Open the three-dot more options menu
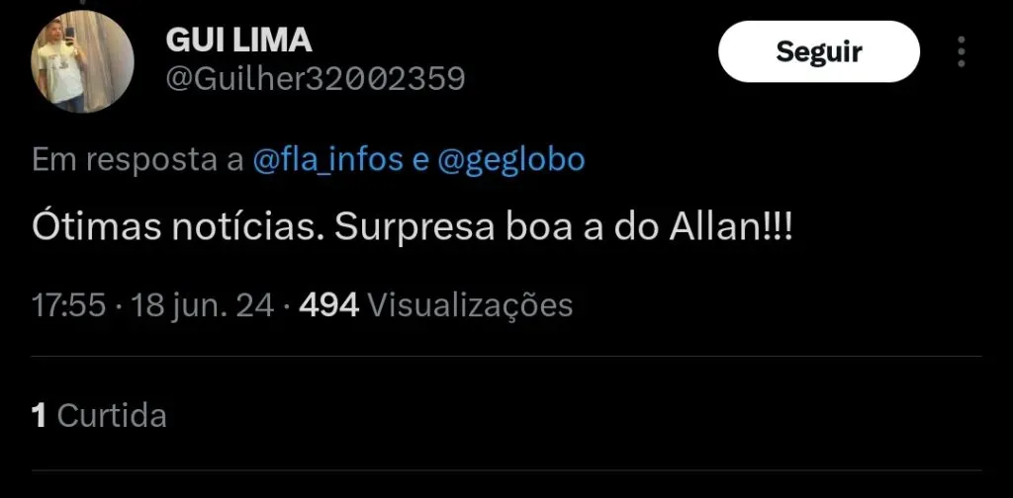The height and width of the screenshot is (498, 1013). (x=962, y=51)
